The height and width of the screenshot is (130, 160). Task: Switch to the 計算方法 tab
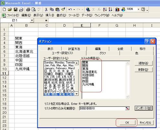74,49
